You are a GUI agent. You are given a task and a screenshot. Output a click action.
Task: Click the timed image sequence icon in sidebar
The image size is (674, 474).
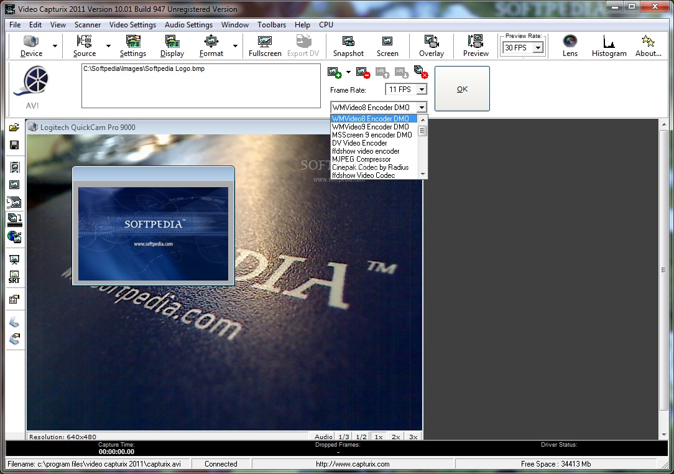(14, 202)
